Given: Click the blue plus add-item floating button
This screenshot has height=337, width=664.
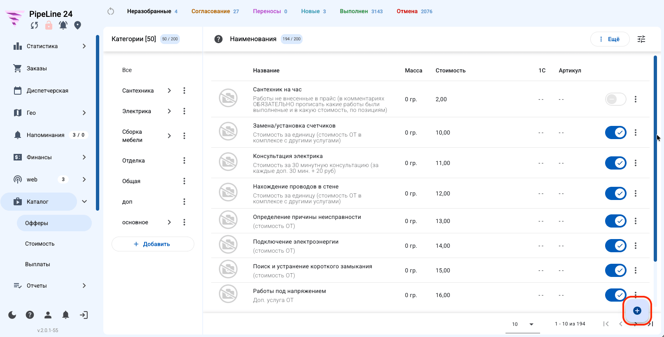Looking at the screenshot, I should (x=637, y=311).
